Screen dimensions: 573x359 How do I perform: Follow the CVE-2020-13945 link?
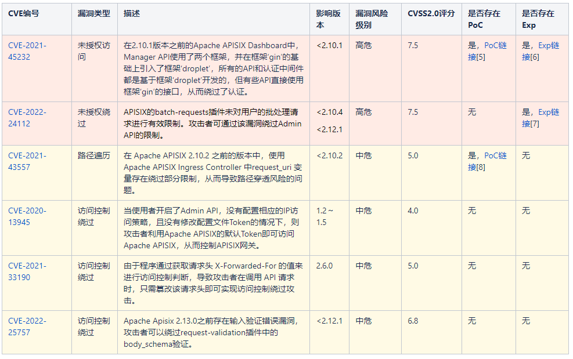tap(27, 216)
